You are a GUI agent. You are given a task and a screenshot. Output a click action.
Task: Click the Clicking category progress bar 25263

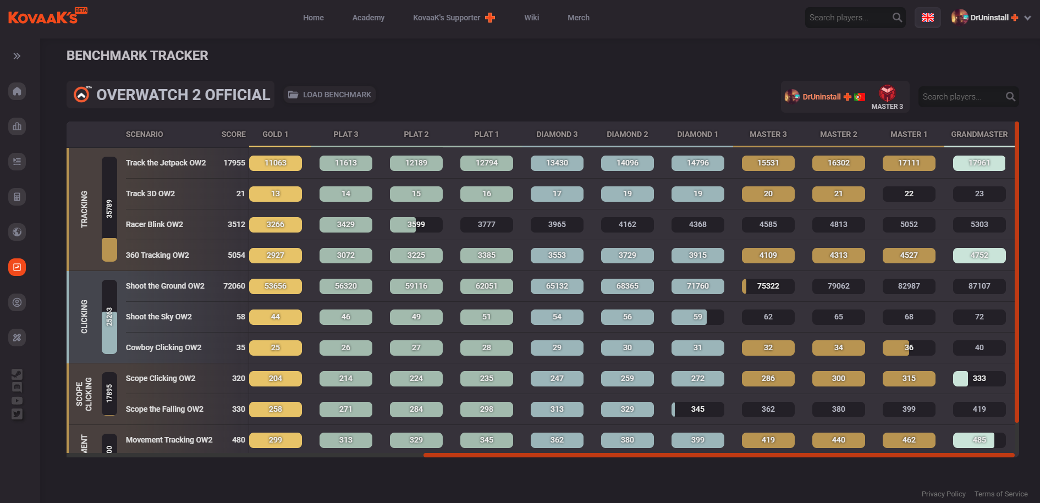click(x=109, y=317)
